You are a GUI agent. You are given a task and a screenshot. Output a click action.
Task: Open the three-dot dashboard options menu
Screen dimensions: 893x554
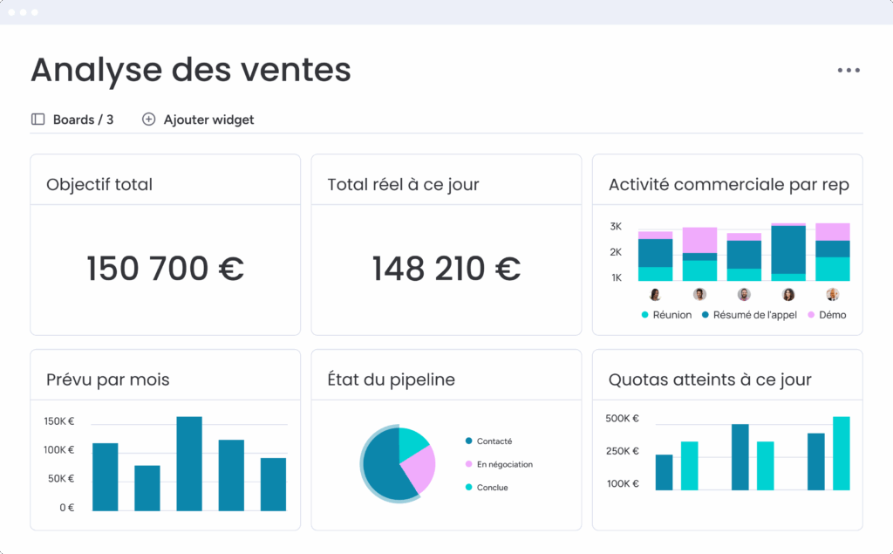[849, 70]
